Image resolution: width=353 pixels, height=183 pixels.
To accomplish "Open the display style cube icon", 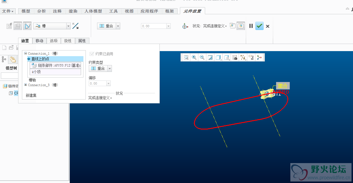I will tap(219, 57).
